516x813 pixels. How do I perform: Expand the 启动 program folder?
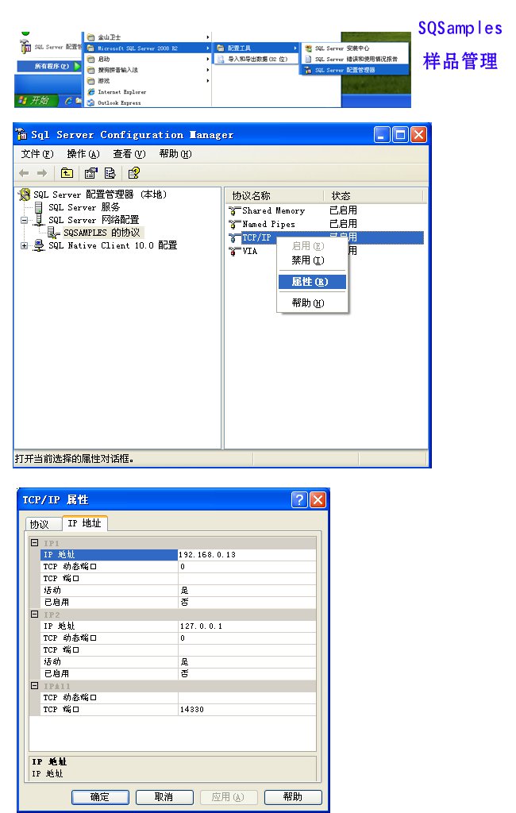pos(148,59)
